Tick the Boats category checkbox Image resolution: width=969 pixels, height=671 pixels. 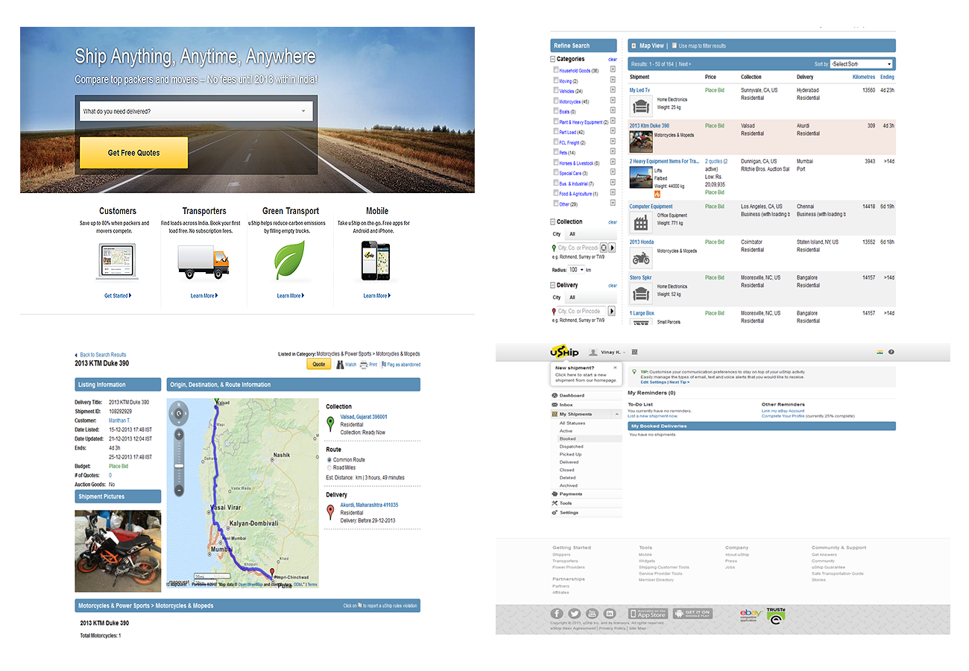(556, 111)
